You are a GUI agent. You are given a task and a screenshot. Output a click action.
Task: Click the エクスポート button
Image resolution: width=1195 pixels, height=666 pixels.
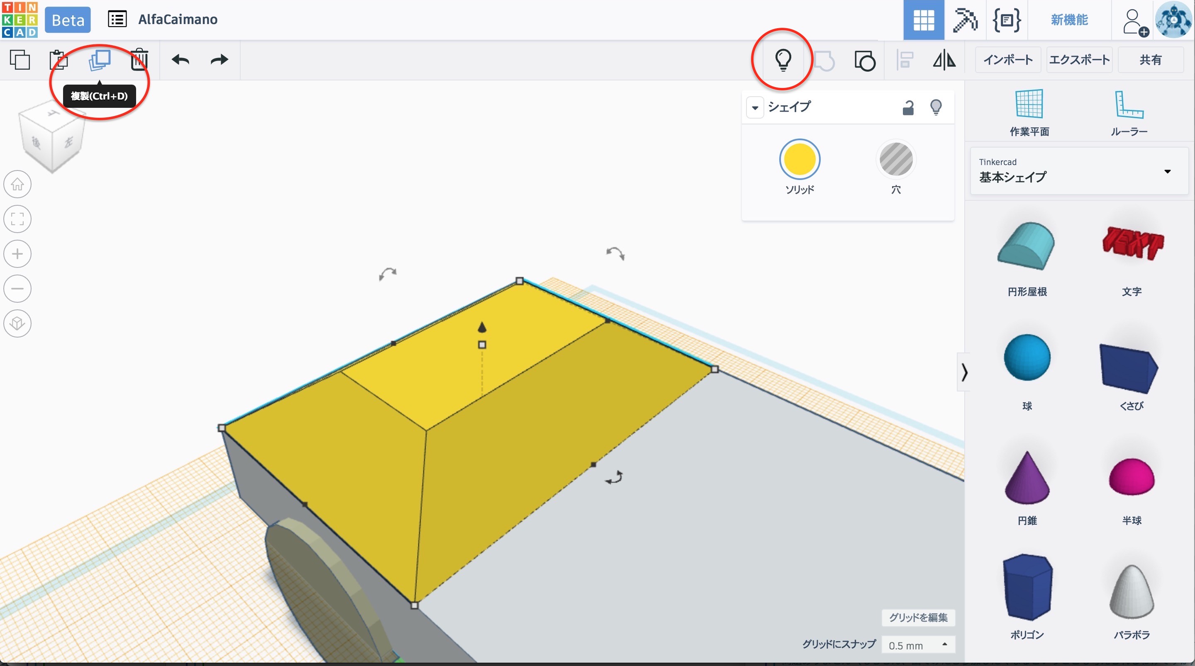(x=1079, y=60)
